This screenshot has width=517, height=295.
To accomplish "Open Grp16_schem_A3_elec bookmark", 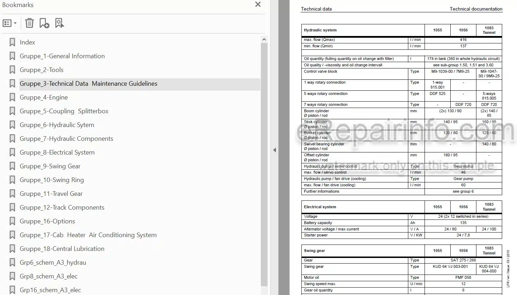I will pos(50,290).
